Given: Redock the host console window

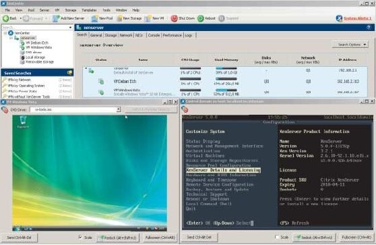Looking at the screenshot, I should 315,238.
